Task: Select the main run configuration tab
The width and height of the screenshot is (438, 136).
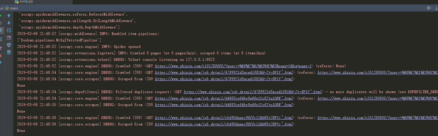Action: (x=12, y=8)
